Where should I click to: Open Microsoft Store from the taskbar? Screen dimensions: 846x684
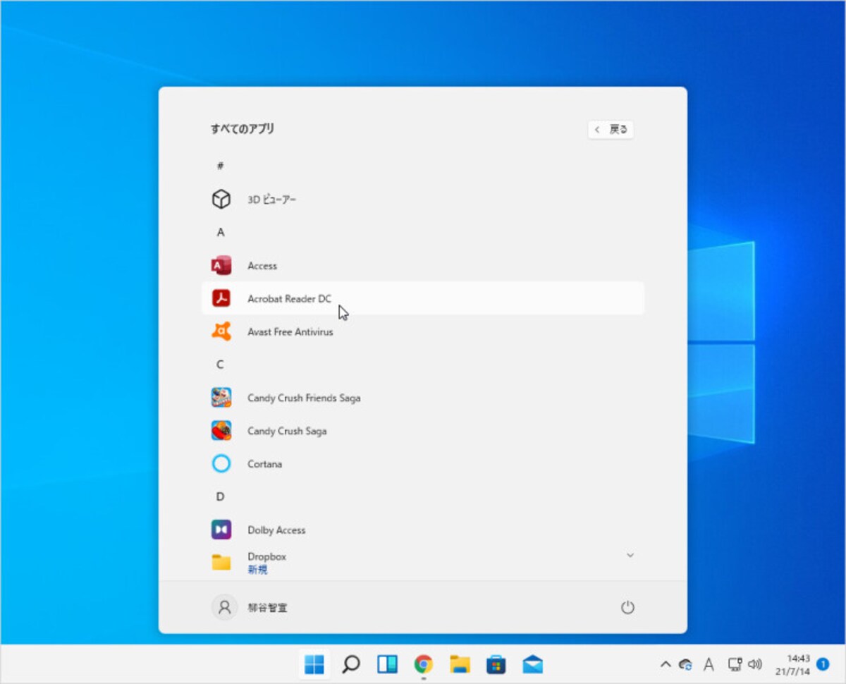click(x=496, y=664)
